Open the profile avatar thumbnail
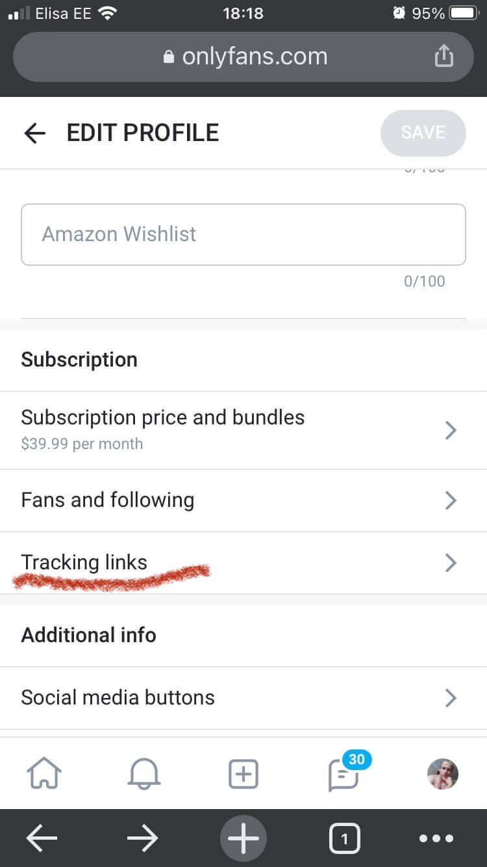Viewport: 487px width, 867px height. tap(443, 774)
